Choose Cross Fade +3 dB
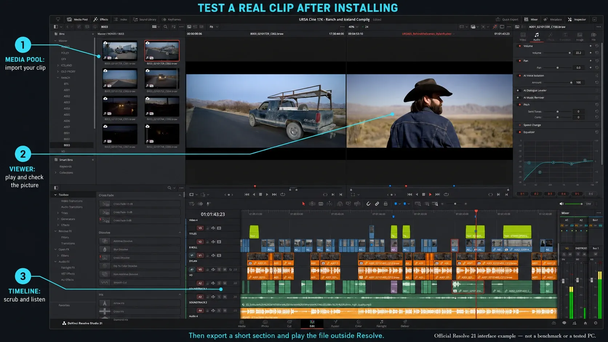Image resolution: width=608 pixels, height=342 pixels. click(140, 204)
